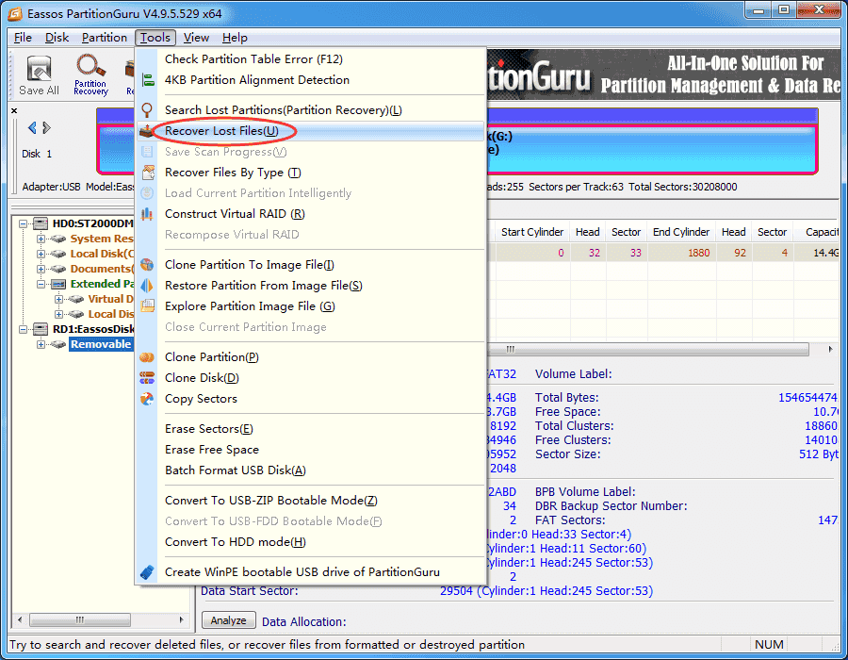Click the 4KB Partition Alignment Detection icon
The width and height of the screenshot is (848, 660).
[147, 80]
